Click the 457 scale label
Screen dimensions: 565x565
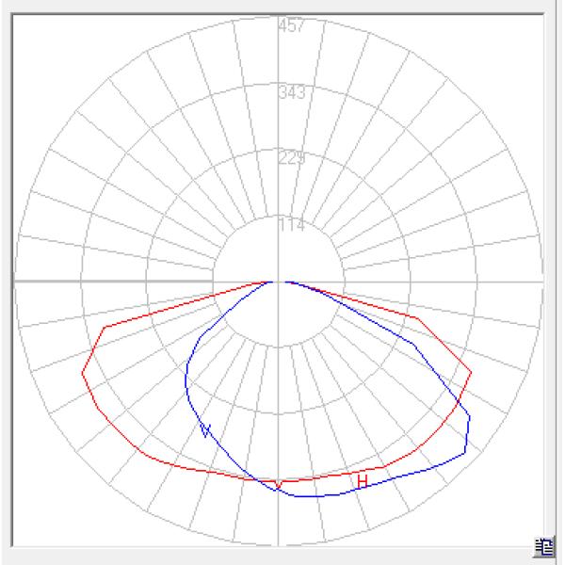tap(291, 25)
